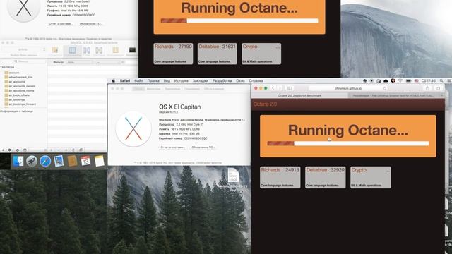Image resolution: width=452 pixels, height=254 pixels.
Task: Open a new Safari tab with plus button
Action: click(442, 95)
